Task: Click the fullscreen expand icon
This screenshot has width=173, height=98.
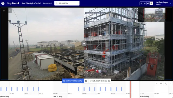Action: tap(10, 11)
